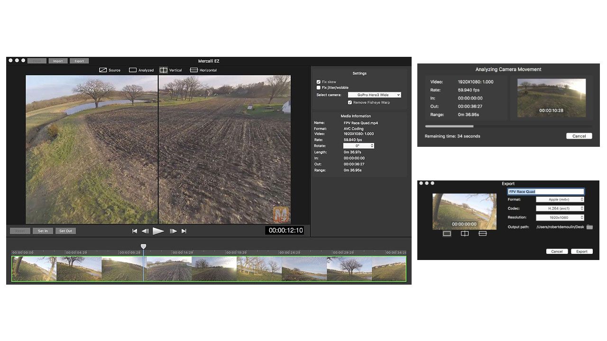
Task: Disable the Fix skew checkbox
Action: pos(319,82)
